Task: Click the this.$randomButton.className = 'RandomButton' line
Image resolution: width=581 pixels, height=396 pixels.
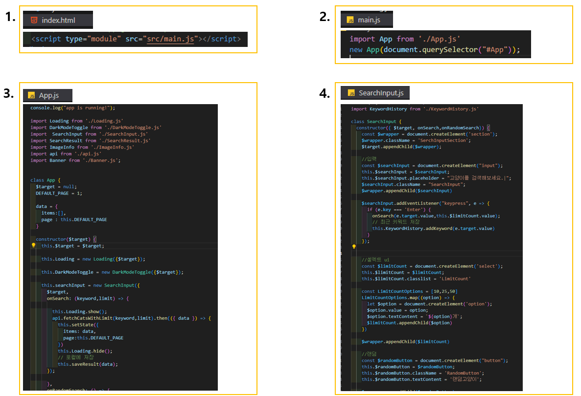Action: (x=423, y=374)
